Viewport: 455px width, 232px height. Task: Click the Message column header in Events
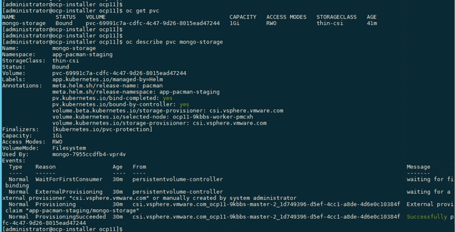pyautogui.click(x=418, y=167)
